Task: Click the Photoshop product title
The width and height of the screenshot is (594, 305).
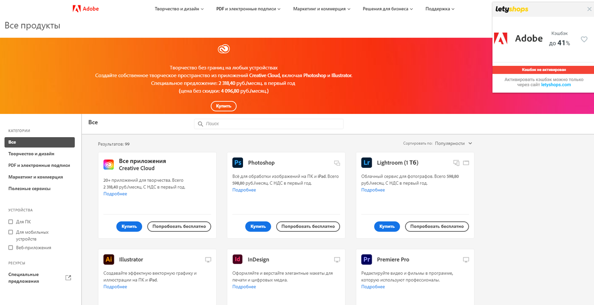Action: 261,163
